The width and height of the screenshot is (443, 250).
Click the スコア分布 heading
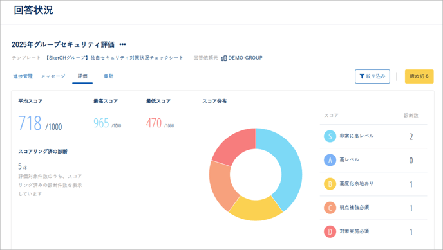pyautogui.click(x=214, y=101)
